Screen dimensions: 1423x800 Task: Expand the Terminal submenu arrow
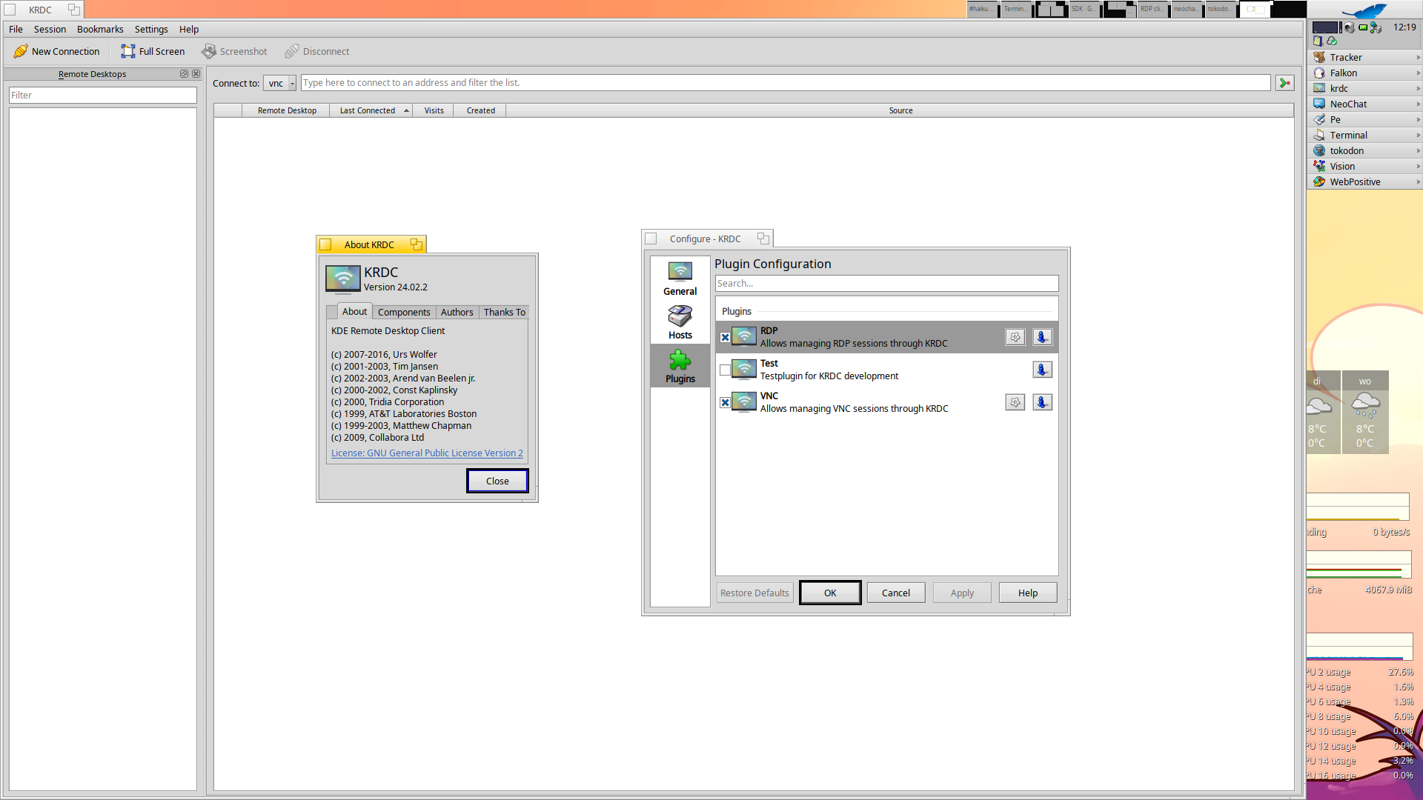click(x=1418, y=135)
